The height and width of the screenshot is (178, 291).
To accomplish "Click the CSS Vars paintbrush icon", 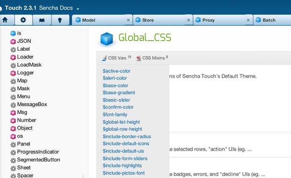I will coord(104,58).
